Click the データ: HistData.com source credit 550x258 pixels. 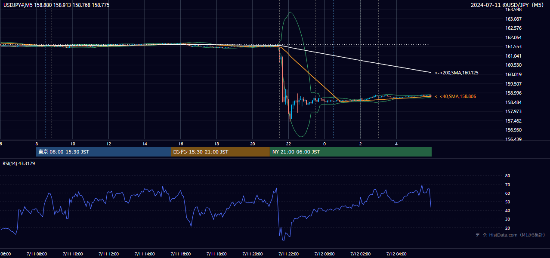click(x=510, y=235)
